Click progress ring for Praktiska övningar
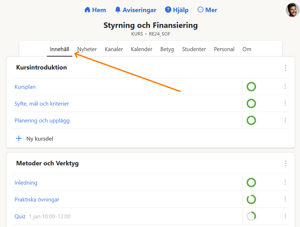Screen dimensions: 300x227 251,199
